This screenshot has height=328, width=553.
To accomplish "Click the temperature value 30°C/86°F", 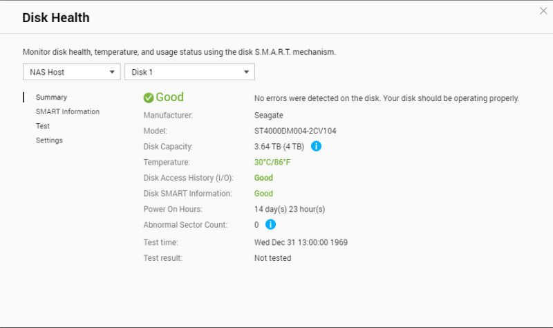I will point(272,163).
